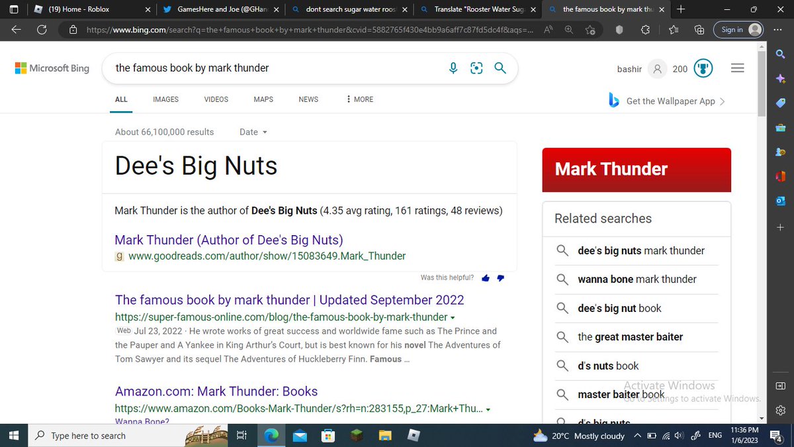Open tracking prevention shield icon
The image size is (794, 447).
pos(619,30)
